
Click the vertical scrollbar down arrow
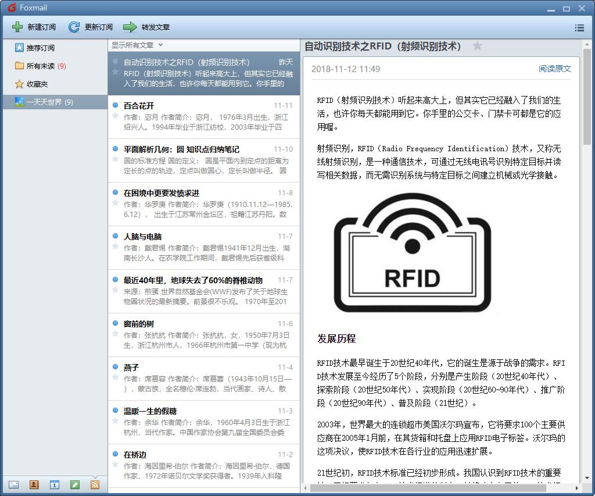coord(587,478)
